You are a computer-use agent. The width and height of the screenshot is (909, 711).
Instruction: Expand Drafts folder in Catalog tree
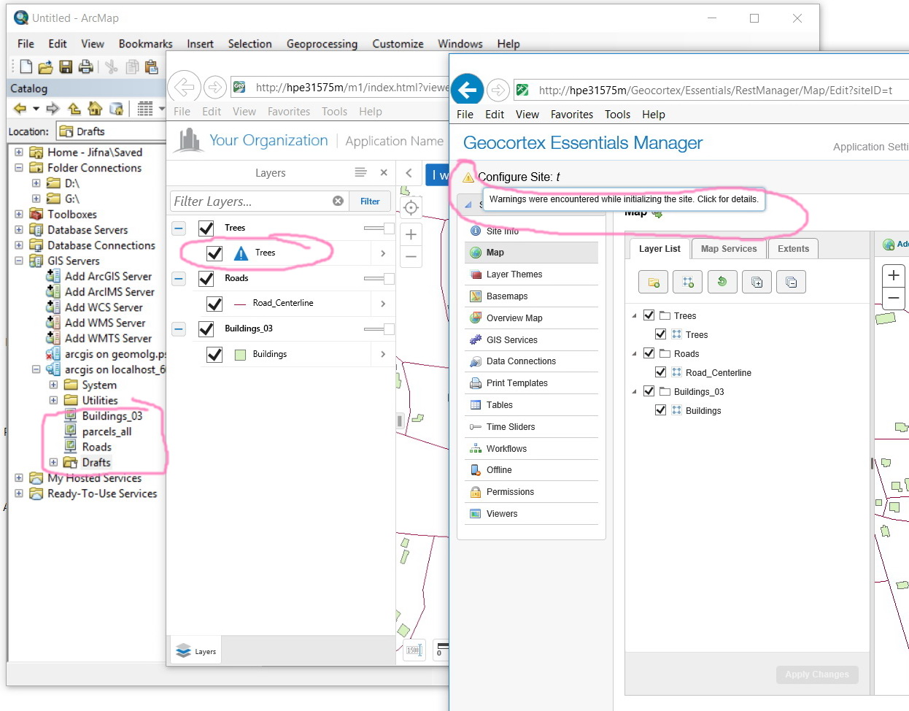[x=53, y=462]
